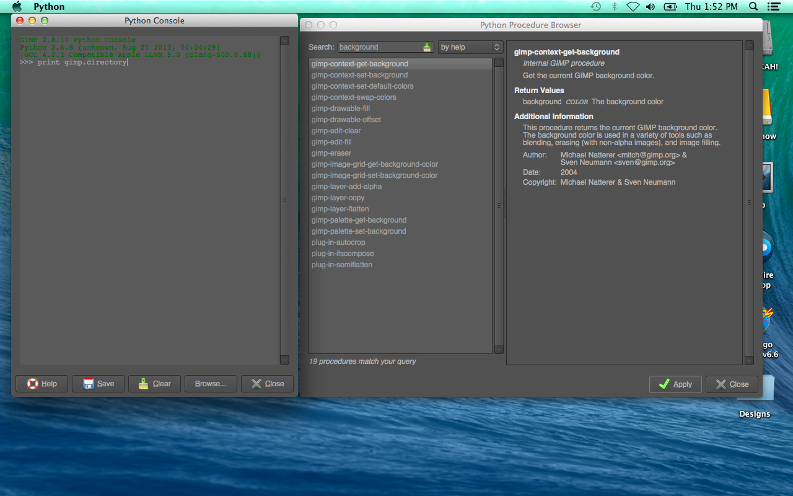Click the Designs folder on desktop
Viewport: 793px width, 496px height.
pos(755,397)
